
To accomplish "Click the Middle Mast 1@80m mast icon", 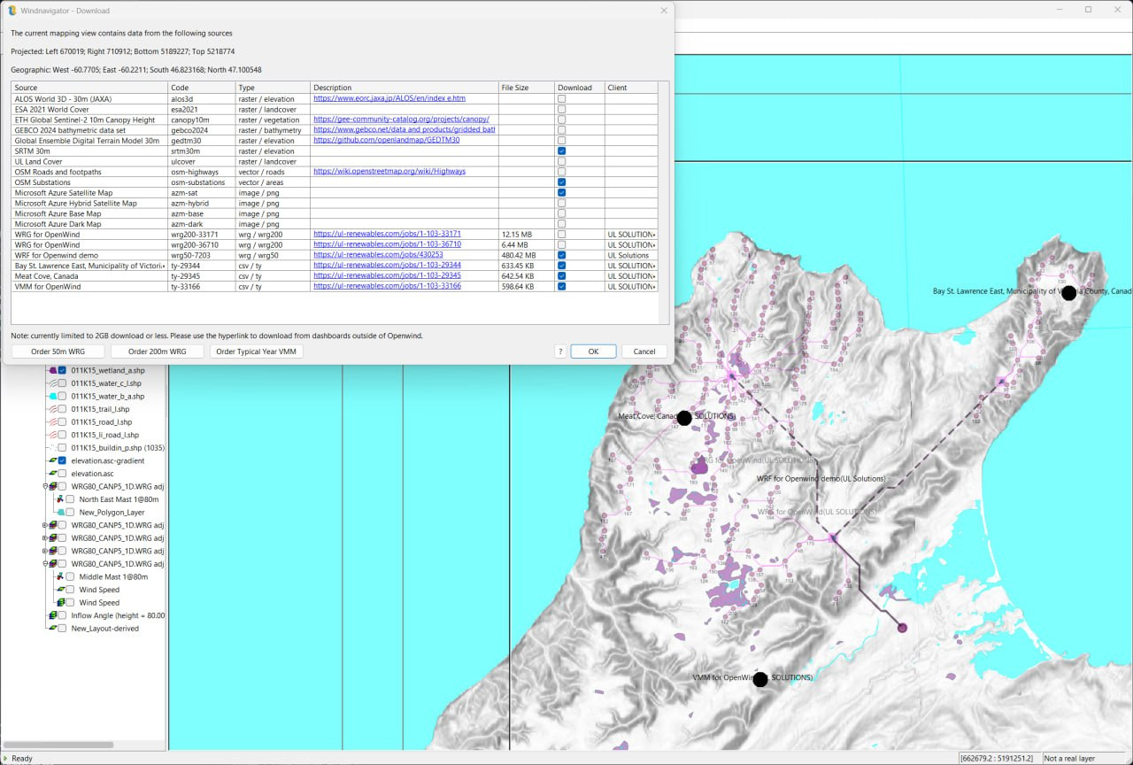I will [x=59, y=576].
